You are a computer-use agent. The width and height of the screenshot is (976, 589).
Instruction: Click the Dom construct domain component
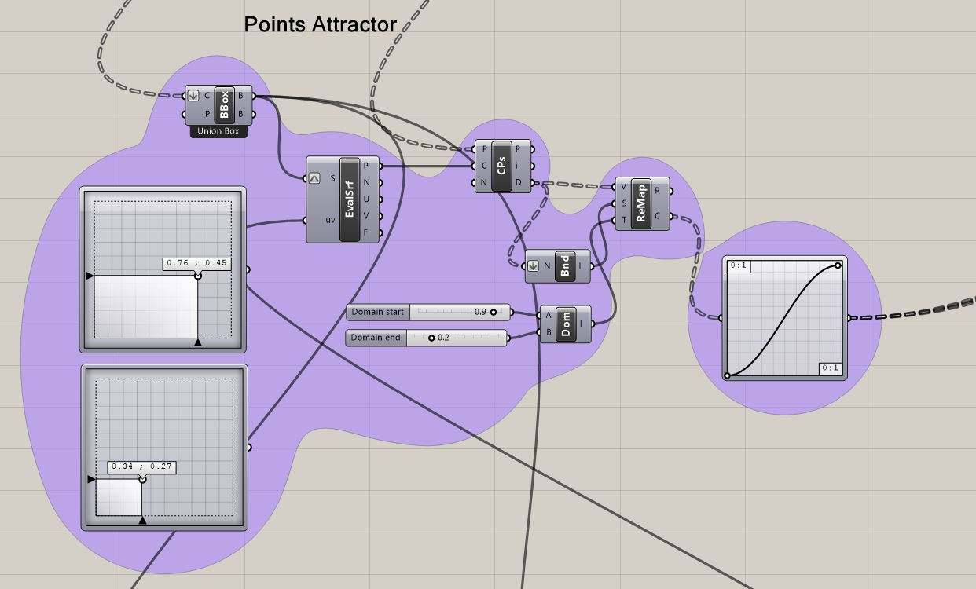pos(564,324)
